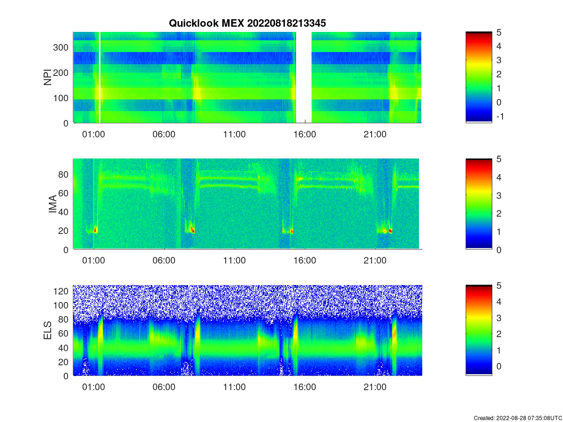
Task: Click the NPI panel's color bar
Action: 479,77
